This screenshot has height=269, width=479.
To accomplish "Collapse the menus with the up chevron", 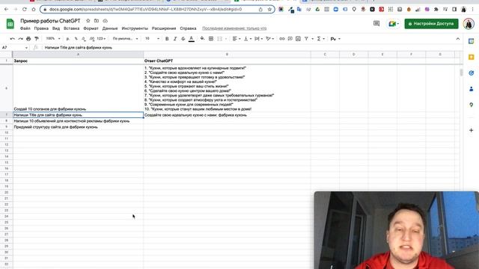I will [457, 39].
